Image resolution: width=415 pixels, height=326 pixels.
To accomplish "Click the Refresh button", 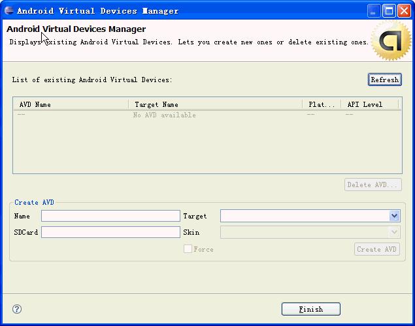I will point(384,80).
